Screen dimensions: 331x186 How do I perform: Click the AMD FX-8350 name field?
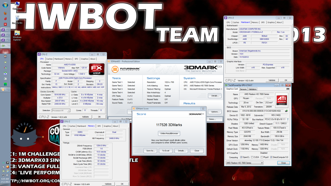pyautogui.click(x=69, y=64)
